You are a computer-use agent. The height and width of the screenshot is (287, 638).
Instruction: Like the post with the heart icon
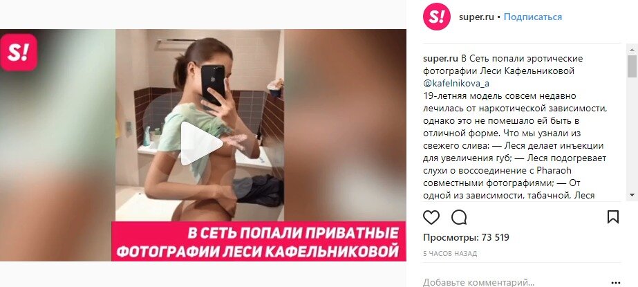tap(431, 217)
